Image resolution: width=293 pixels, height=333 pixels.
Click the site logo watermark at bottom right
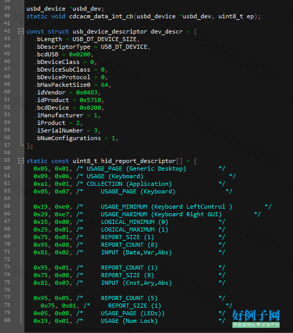(x=256, y=319)
